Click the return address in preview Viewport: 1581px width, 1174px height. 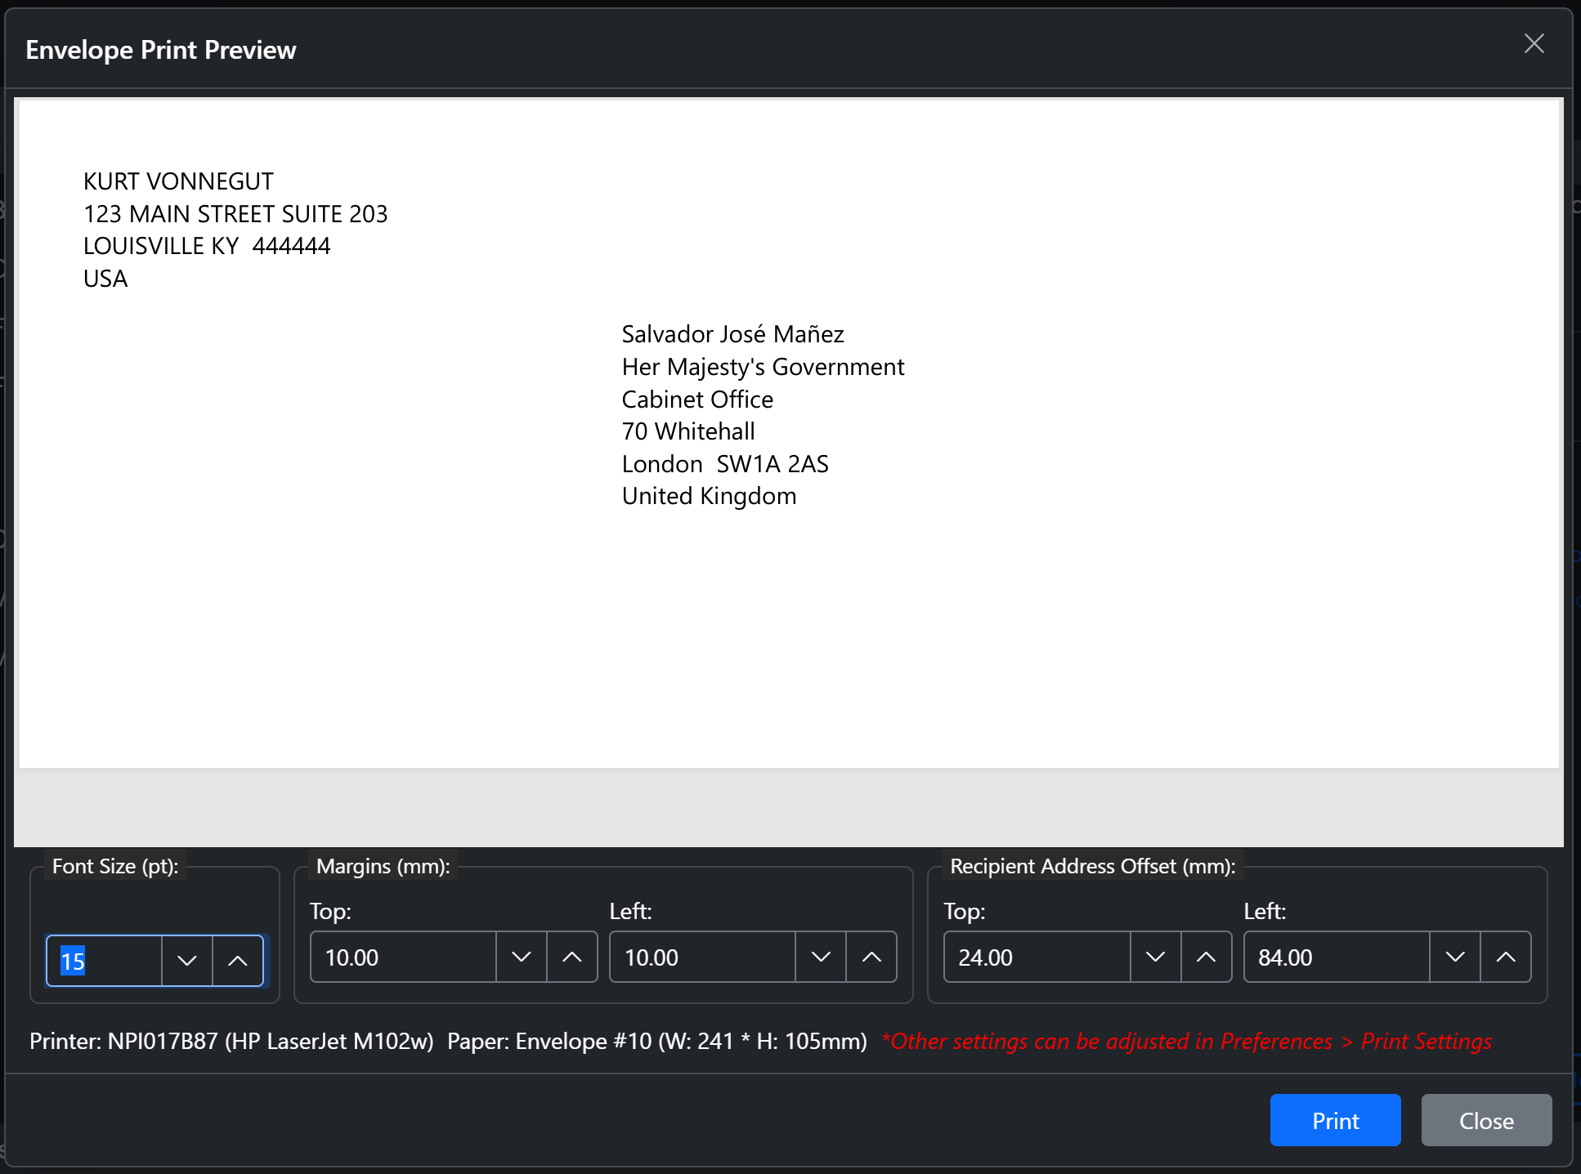(235, 230)
